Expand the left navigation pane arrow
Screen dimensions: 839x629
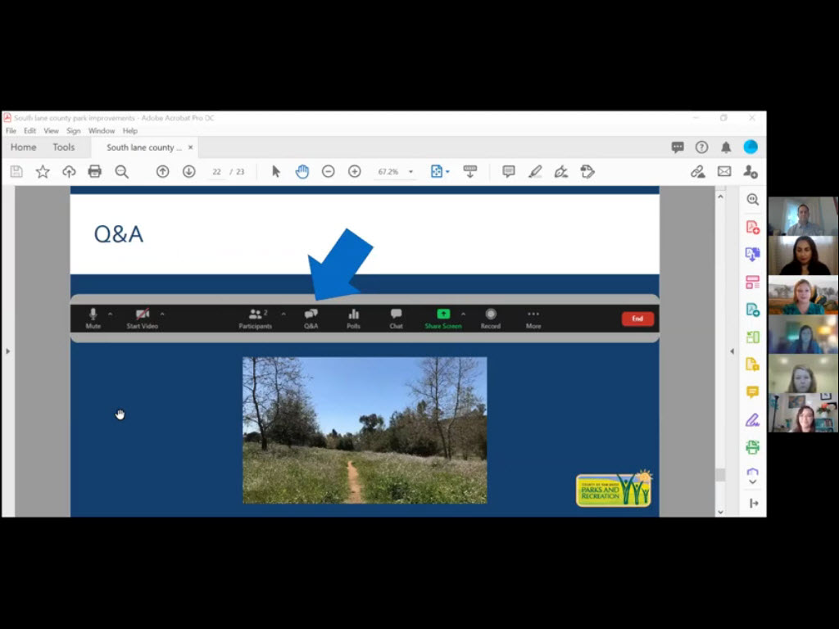click(x=8, y=351)
